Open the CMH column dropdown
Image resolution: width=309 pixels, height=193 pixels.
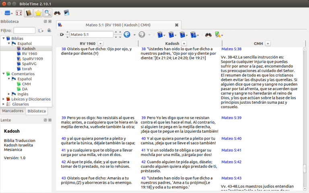click(268, 43)
